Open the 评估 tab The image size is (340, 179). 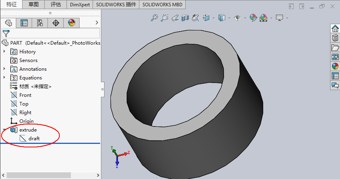(56, 4)
